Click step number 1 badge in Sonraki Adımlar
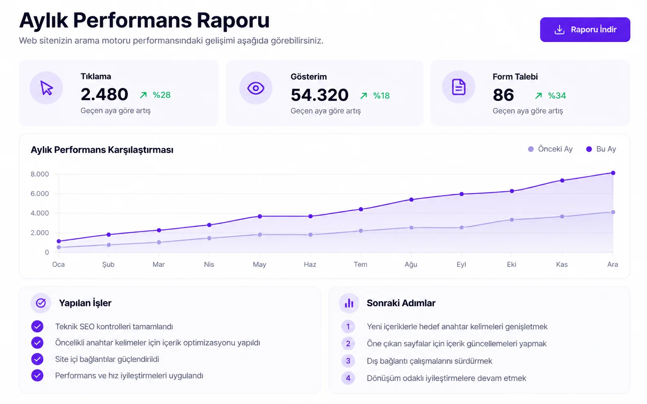647x404 pixels. pyautogui.click(x=348, y=326)
